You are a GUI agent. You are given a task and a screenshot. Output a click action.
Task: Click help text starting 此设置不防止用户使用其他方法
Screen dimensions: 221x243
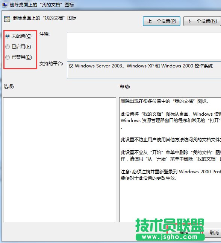171,140
